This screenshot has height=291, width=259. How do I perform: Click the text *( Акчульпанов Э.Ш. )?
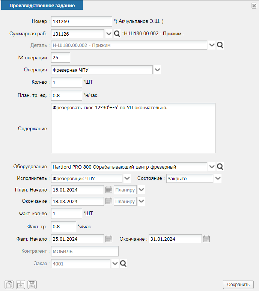tap(139, 21)
